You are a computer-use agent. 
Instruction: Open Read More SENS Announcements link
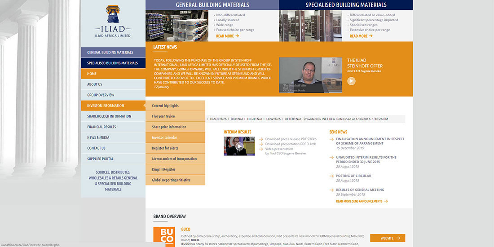[x=362, y=201]
